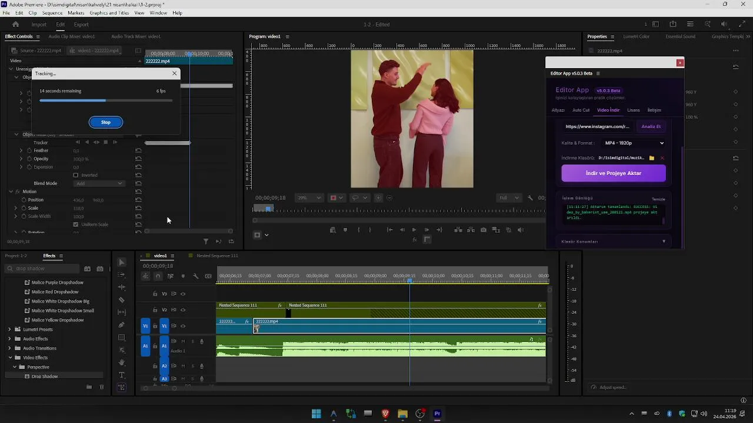Open program monitor settings wrench

530,198
